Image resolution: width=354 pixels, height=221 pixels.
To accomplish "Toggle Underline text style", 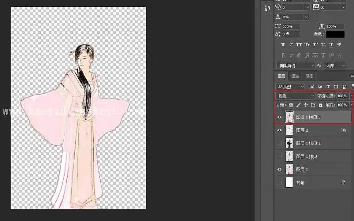I will (331, 45).
